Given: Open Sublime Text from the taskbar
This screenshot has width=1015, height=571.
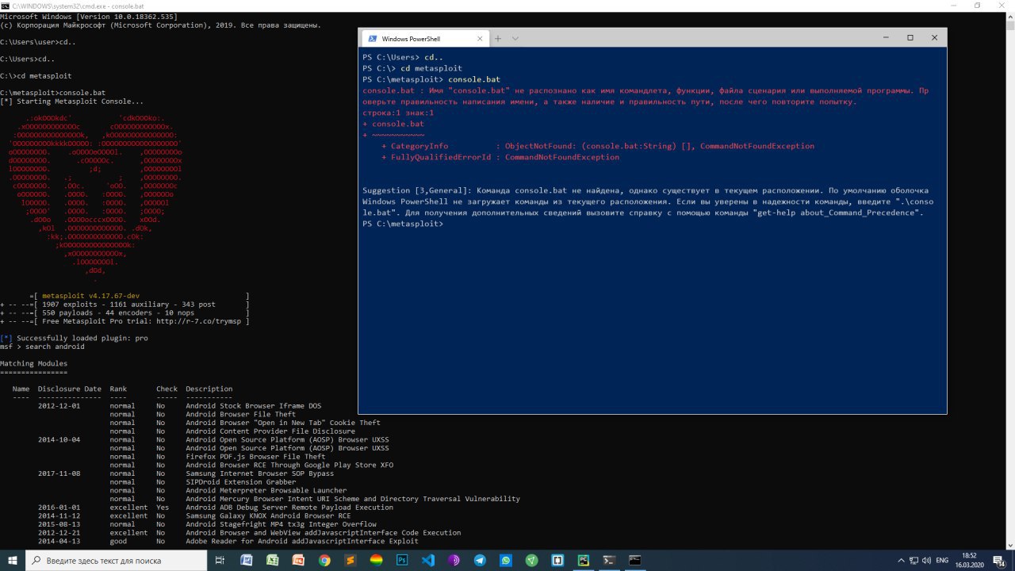Looking at the screenshot, I should pyautogui.click(x=350, y=560).
